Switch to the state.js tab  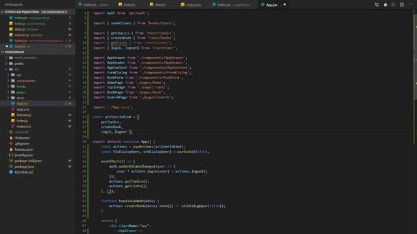[x=160, y=5]
